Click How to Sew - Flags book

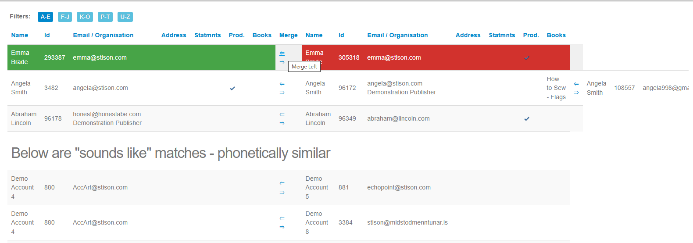tap(556, 88)
